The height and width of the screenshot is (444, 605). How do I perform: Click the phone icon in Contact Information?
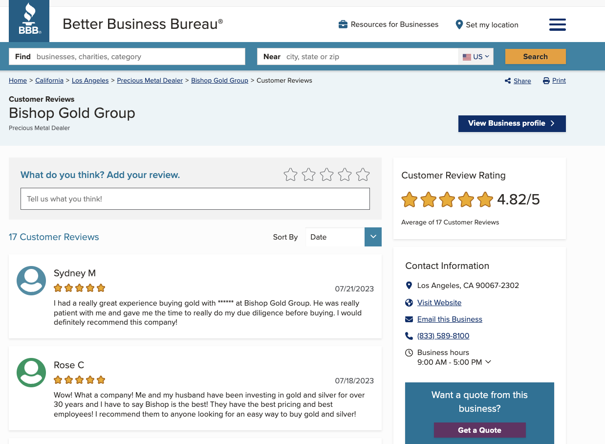click(x=409, y=336)
